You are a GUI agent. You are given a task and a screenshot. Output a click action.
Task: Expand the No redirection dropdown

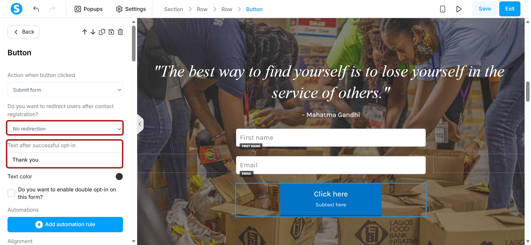point(65,129)
